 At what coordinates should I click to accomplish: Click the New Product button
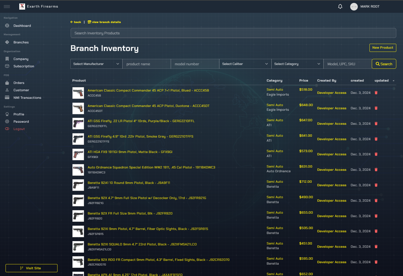[x=383, y=48]
